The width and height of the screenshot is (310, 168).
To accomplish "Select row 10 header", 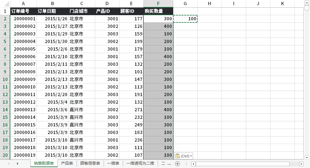I will (5, 79).
